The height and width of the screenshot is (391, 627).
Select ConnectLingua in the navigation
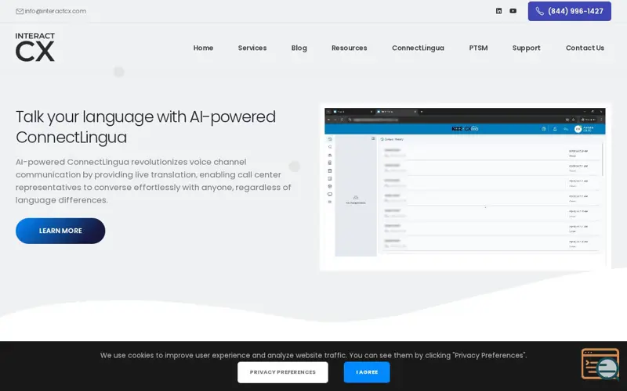point(418,48)
